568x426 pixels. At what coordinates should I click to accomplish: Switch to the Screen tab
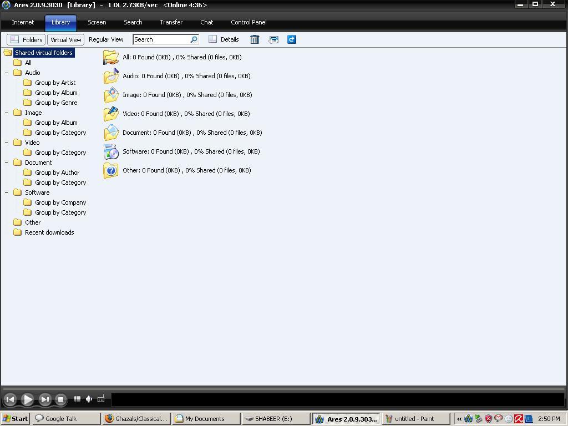[97, 22]
